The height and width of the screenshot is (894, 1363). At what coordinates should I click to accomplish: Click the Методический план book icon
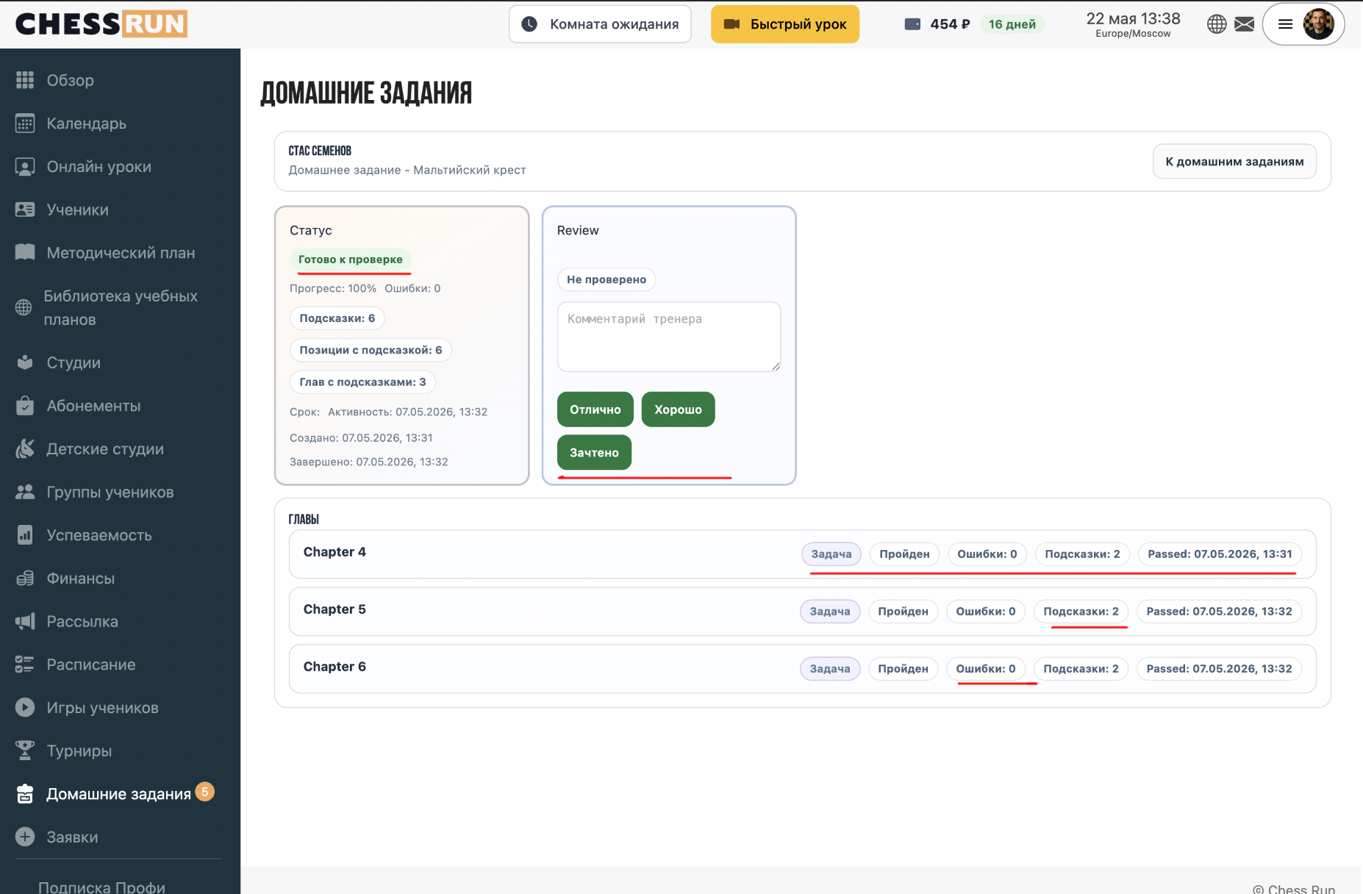point(25,253)
